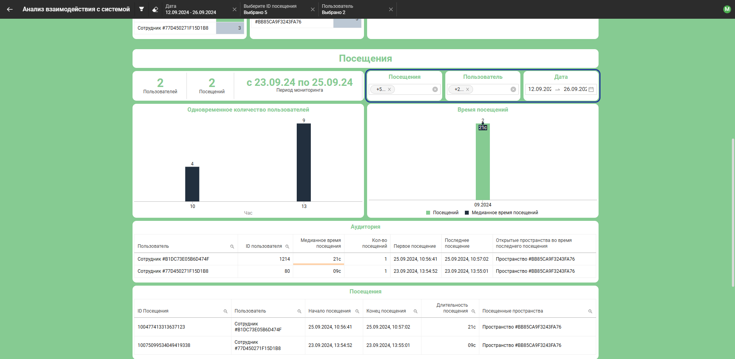The width and height of the screenshot is (735, 359).
Task: Open calendar icon in Дата range picker
Action: tap(591, 89)
